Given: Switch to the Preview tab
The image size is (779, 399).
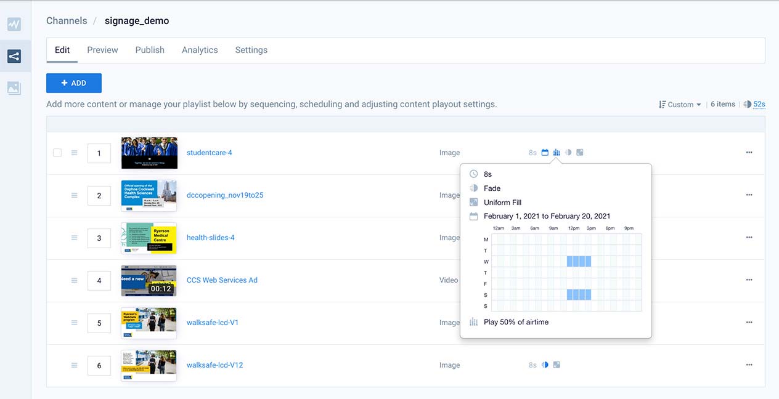Looking at the screenshot, I should point(102,50).
